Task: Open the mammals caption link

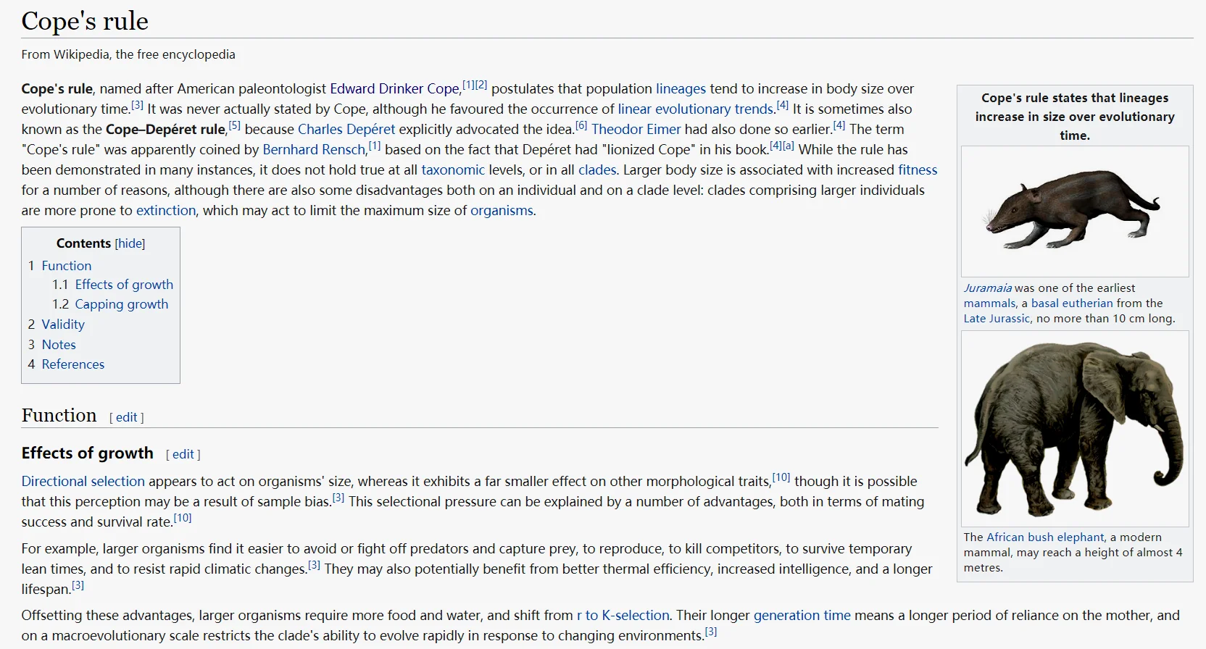Action: point(989,303)
